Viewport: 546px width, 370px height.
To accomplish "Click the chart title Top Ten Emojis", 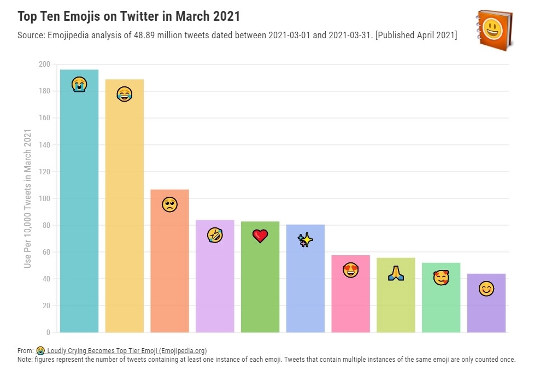I will click(129, 16).
